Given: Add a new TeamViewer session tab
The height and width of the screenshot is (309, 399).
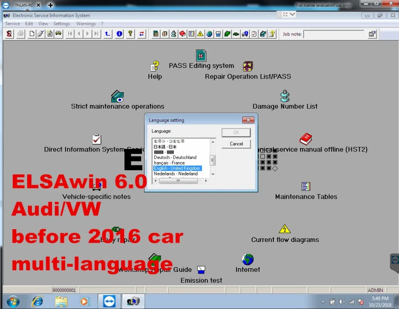Looking at the screenshot, I should (50, 5).
